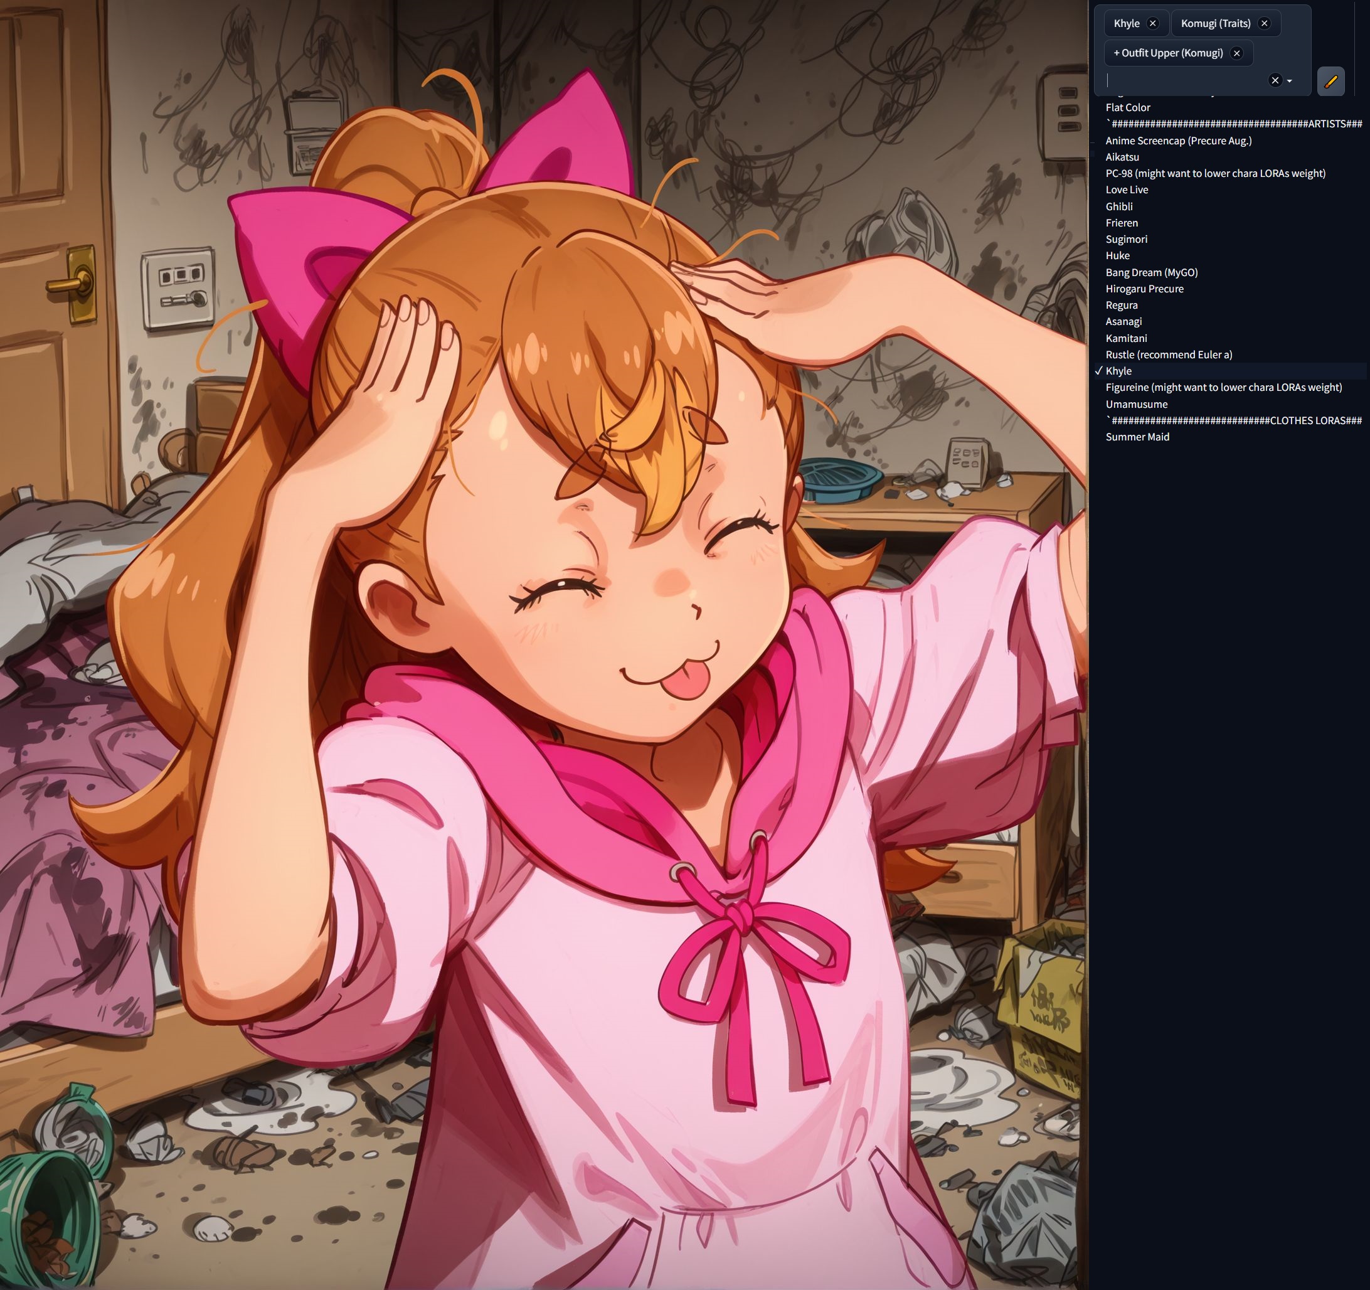Click the yellow pencil edit styles button
Image resolution: width=1370 pixels, height=1290 pixels.
point(1330,82)
